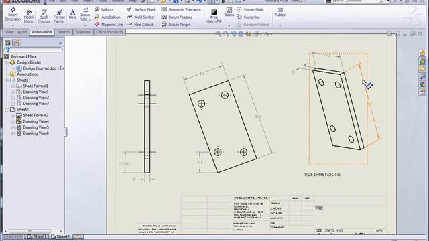Run the Spell Checker
Image resolution: width=429 pixels, height=241 pixels.
click(x=44, y=16)
